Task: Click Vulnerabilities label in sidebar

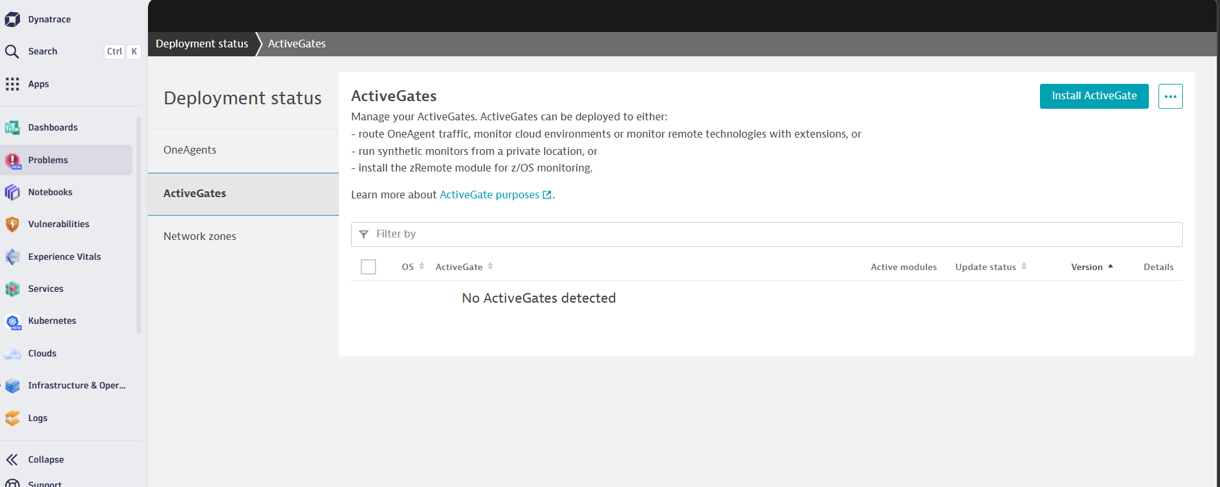Action: click(x=58, y=224)
